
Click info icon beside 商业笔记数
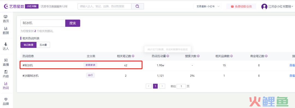point(266,56)
